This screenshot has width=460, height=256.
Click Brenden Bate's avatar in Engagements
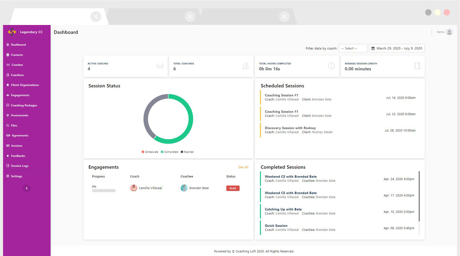[184, 188]
